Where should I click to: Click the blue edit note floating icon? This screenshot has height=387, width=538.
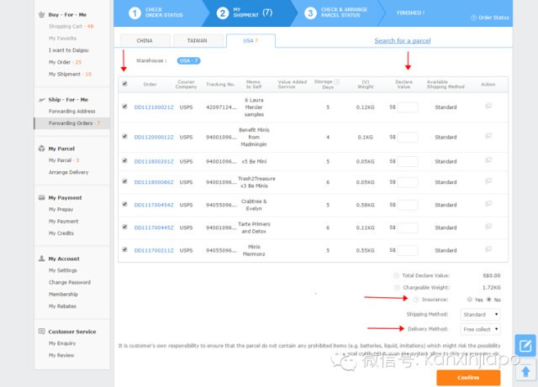[525, 346]
